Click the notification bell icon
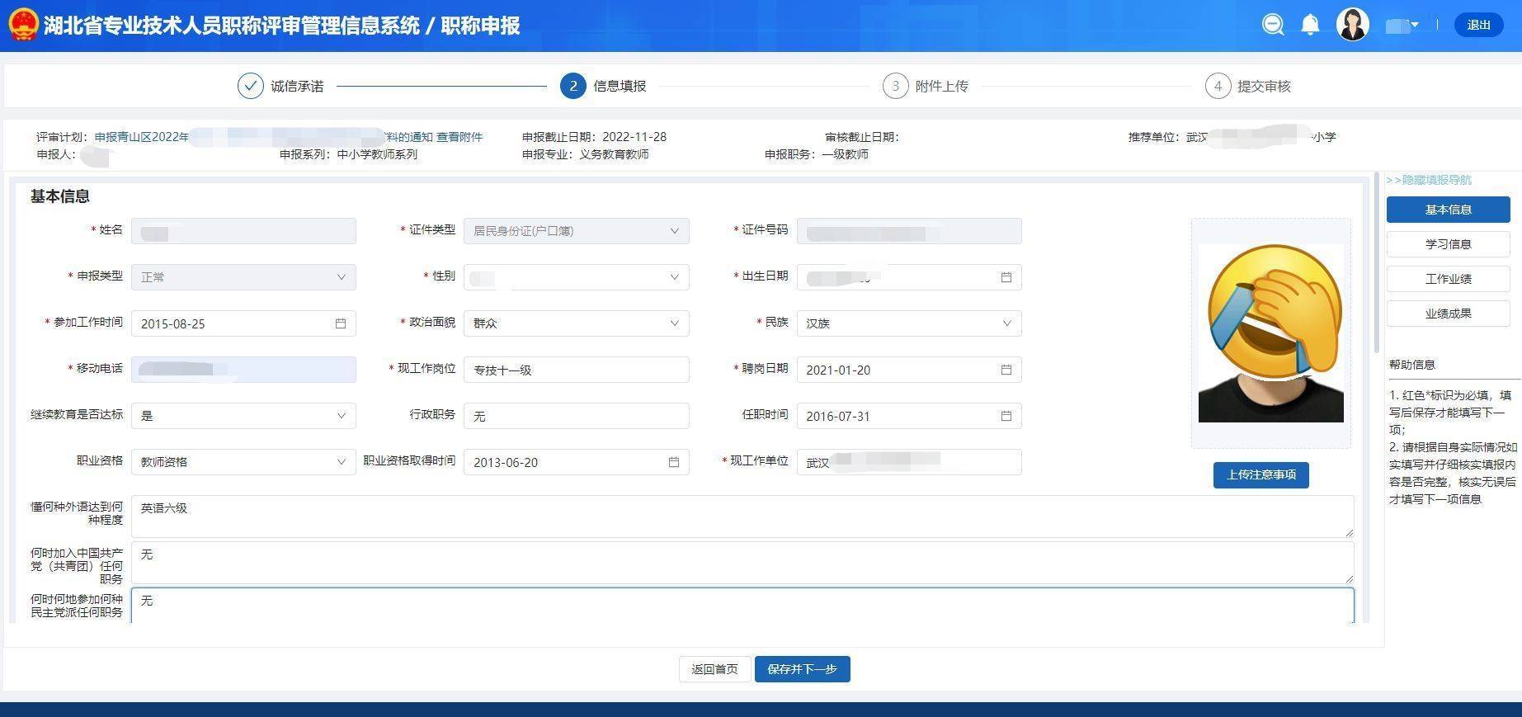This screenshot has width=1522, height=717. coord(1310,25)
